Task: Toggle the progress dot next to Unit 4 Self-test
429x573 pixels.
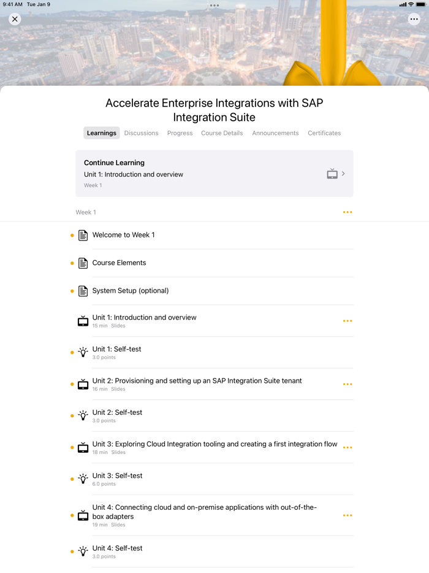Action: (x=72, y=552)
